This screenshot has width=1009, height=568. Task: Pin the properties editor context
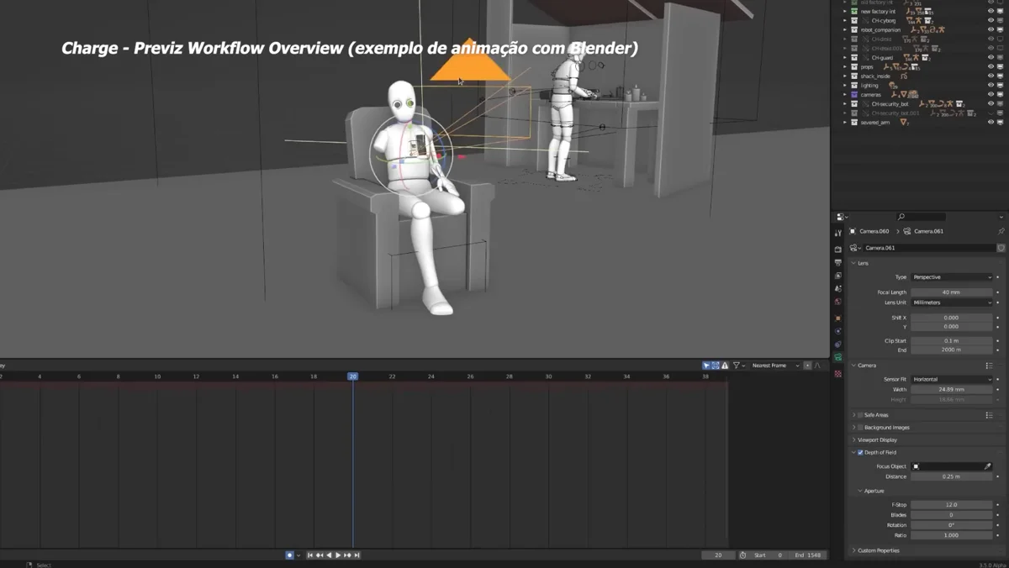pos(1001,231)
